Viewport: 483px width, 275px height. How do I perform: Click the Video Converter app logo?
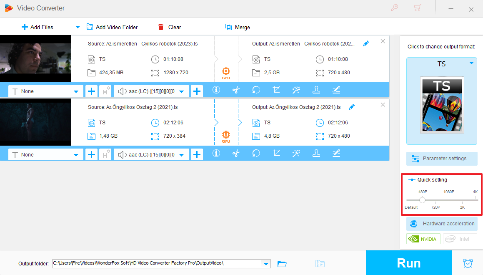point(9,8)
